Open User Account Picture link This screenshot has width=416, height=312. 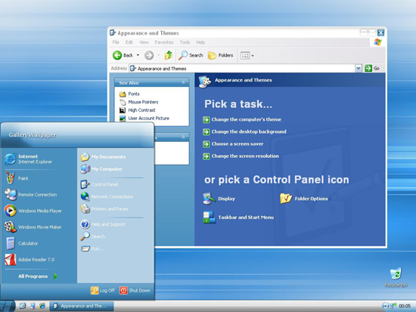point(144,118)
